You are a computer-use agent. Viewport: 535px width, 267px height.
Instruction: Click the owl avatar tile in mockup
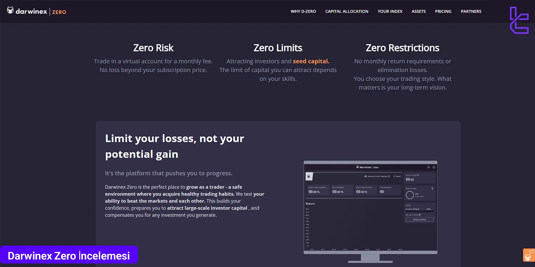click(309, 176)
